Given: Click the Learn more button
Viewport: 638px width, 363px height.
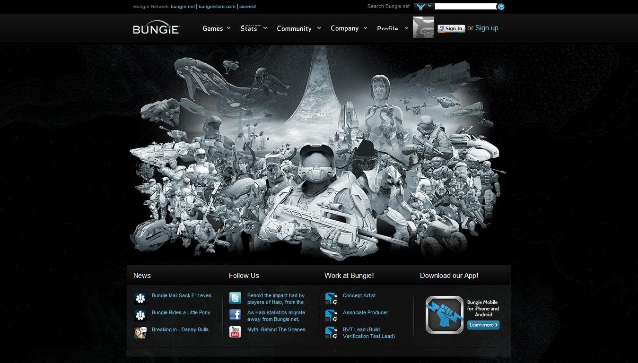Looking at the screenshot, I should point(483,325).
